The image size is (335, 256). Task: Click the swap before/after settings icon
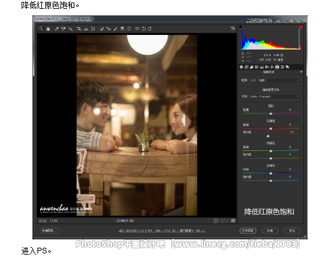pos(222,220)
